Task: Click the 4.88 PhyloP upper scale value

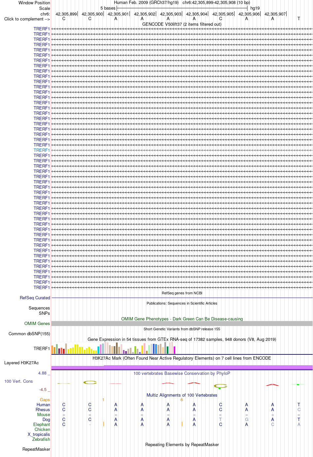Action: pos(42,373)
